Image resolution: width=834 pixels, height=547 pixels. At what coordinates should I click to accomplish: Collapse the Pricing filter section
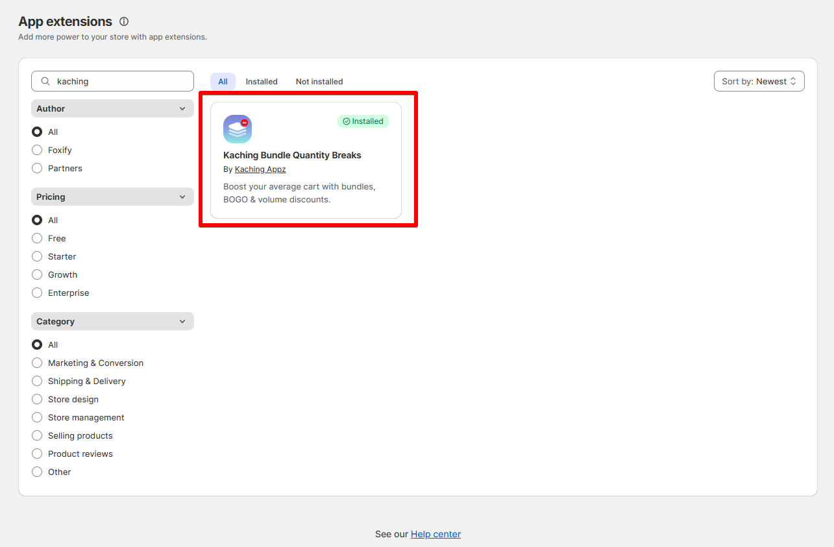pyautogui.click(x=112, y=197)
